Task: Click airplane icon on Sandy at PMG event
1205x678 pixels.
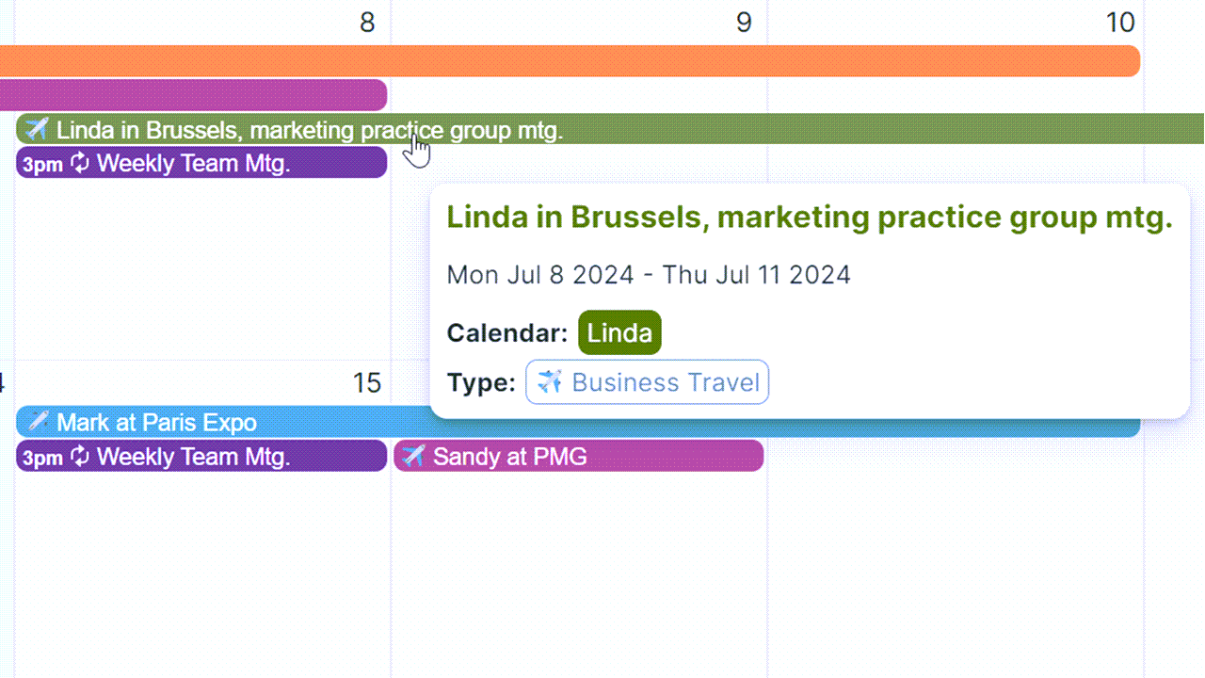Action: coord(413,457)
